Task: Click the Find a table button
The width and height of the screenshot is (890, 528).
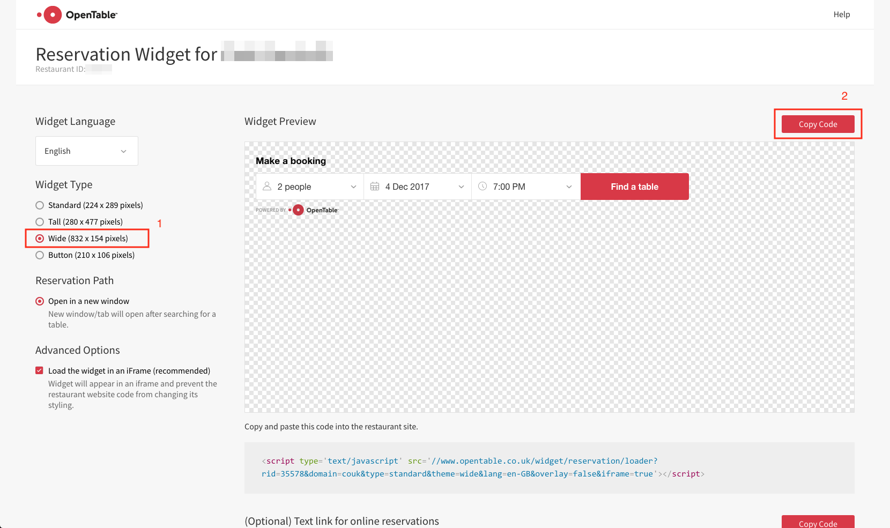Action: pyautogui.click(x=634, y=186)
